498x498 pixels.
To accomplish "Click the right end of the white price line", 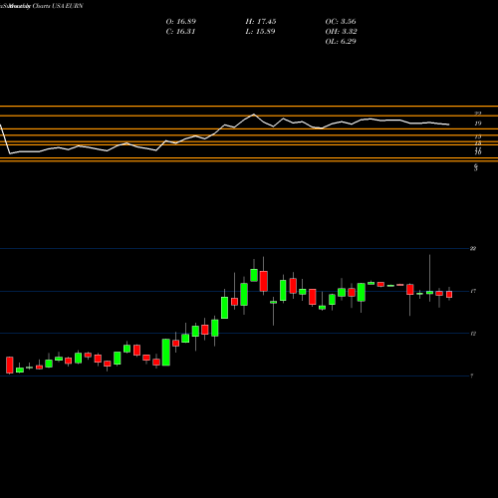I will [x=449, y=124].
